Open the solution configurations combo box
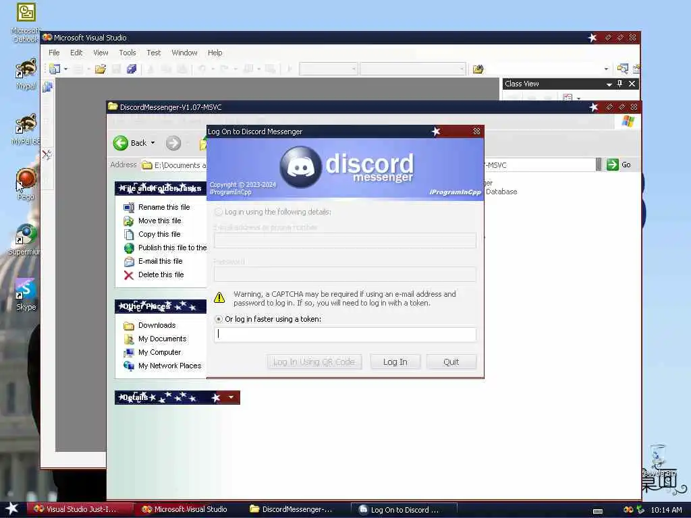Screen dimensions: 691x518 point(328,69)
